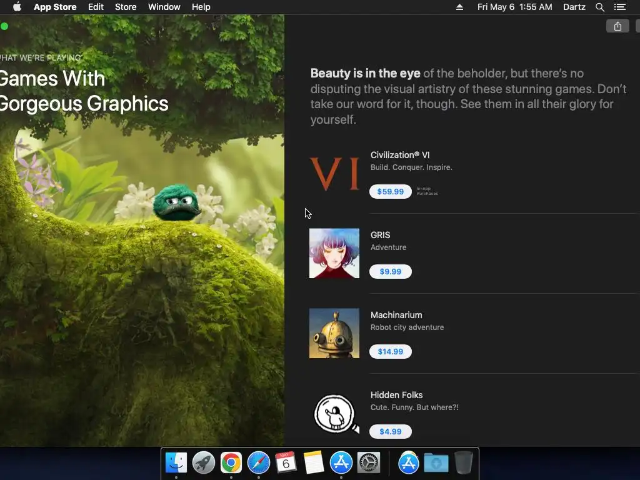Click the Games With Gorgeous Graphics headline
This screenshot has width=640, height=480.
point(84,91)
